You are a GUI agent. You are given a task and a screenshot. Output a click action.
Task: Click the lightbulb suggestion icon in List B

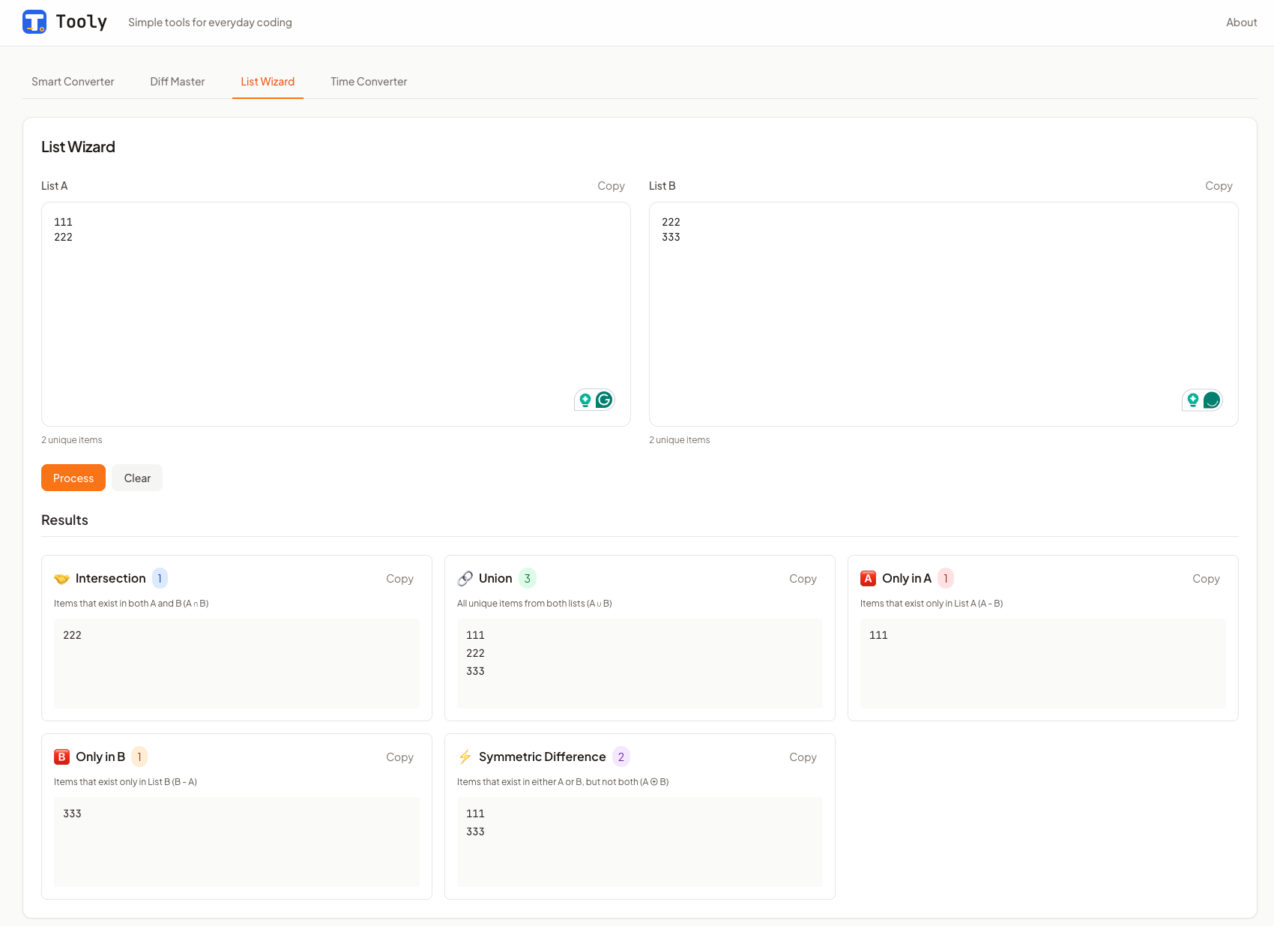point(1192,400)
